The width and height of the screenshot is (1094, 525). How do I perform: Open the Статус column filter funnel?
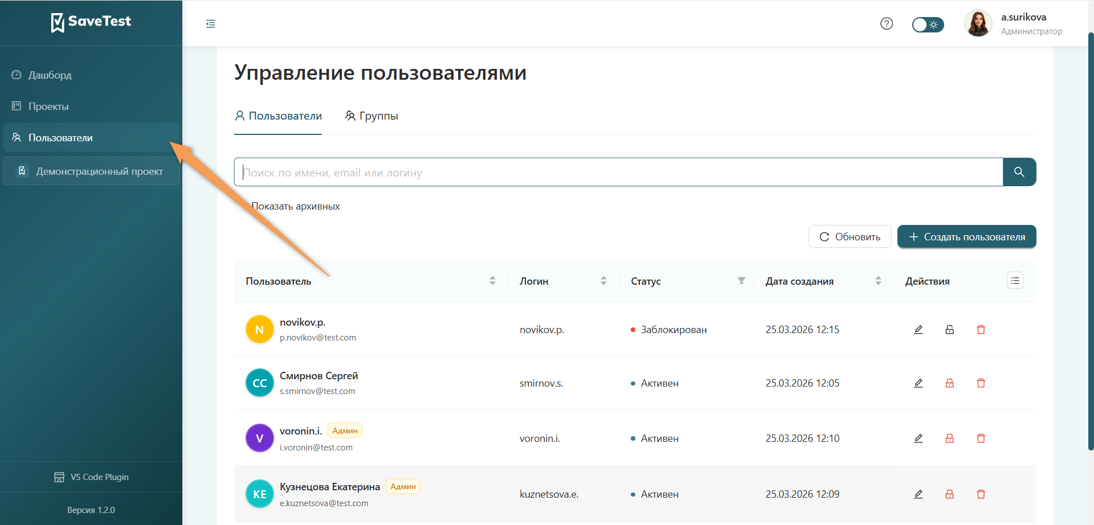pyautogui.click(x=741, y=280)
